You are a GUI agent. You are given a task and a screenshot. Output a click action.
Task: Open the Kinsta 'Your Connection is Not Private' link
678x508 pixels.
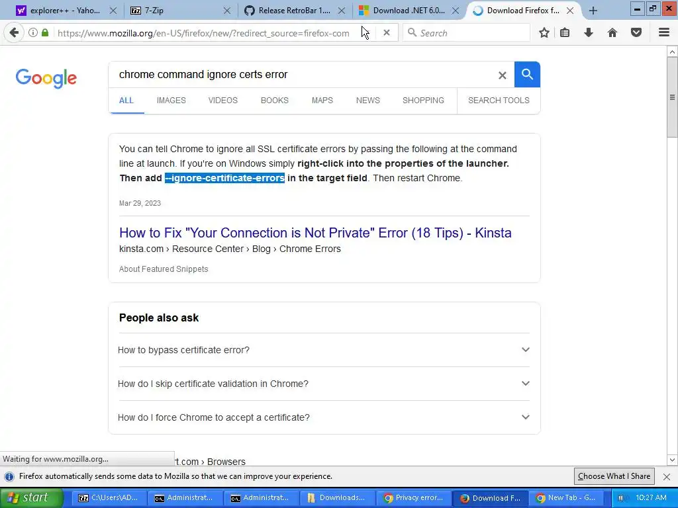coord(315,233)
